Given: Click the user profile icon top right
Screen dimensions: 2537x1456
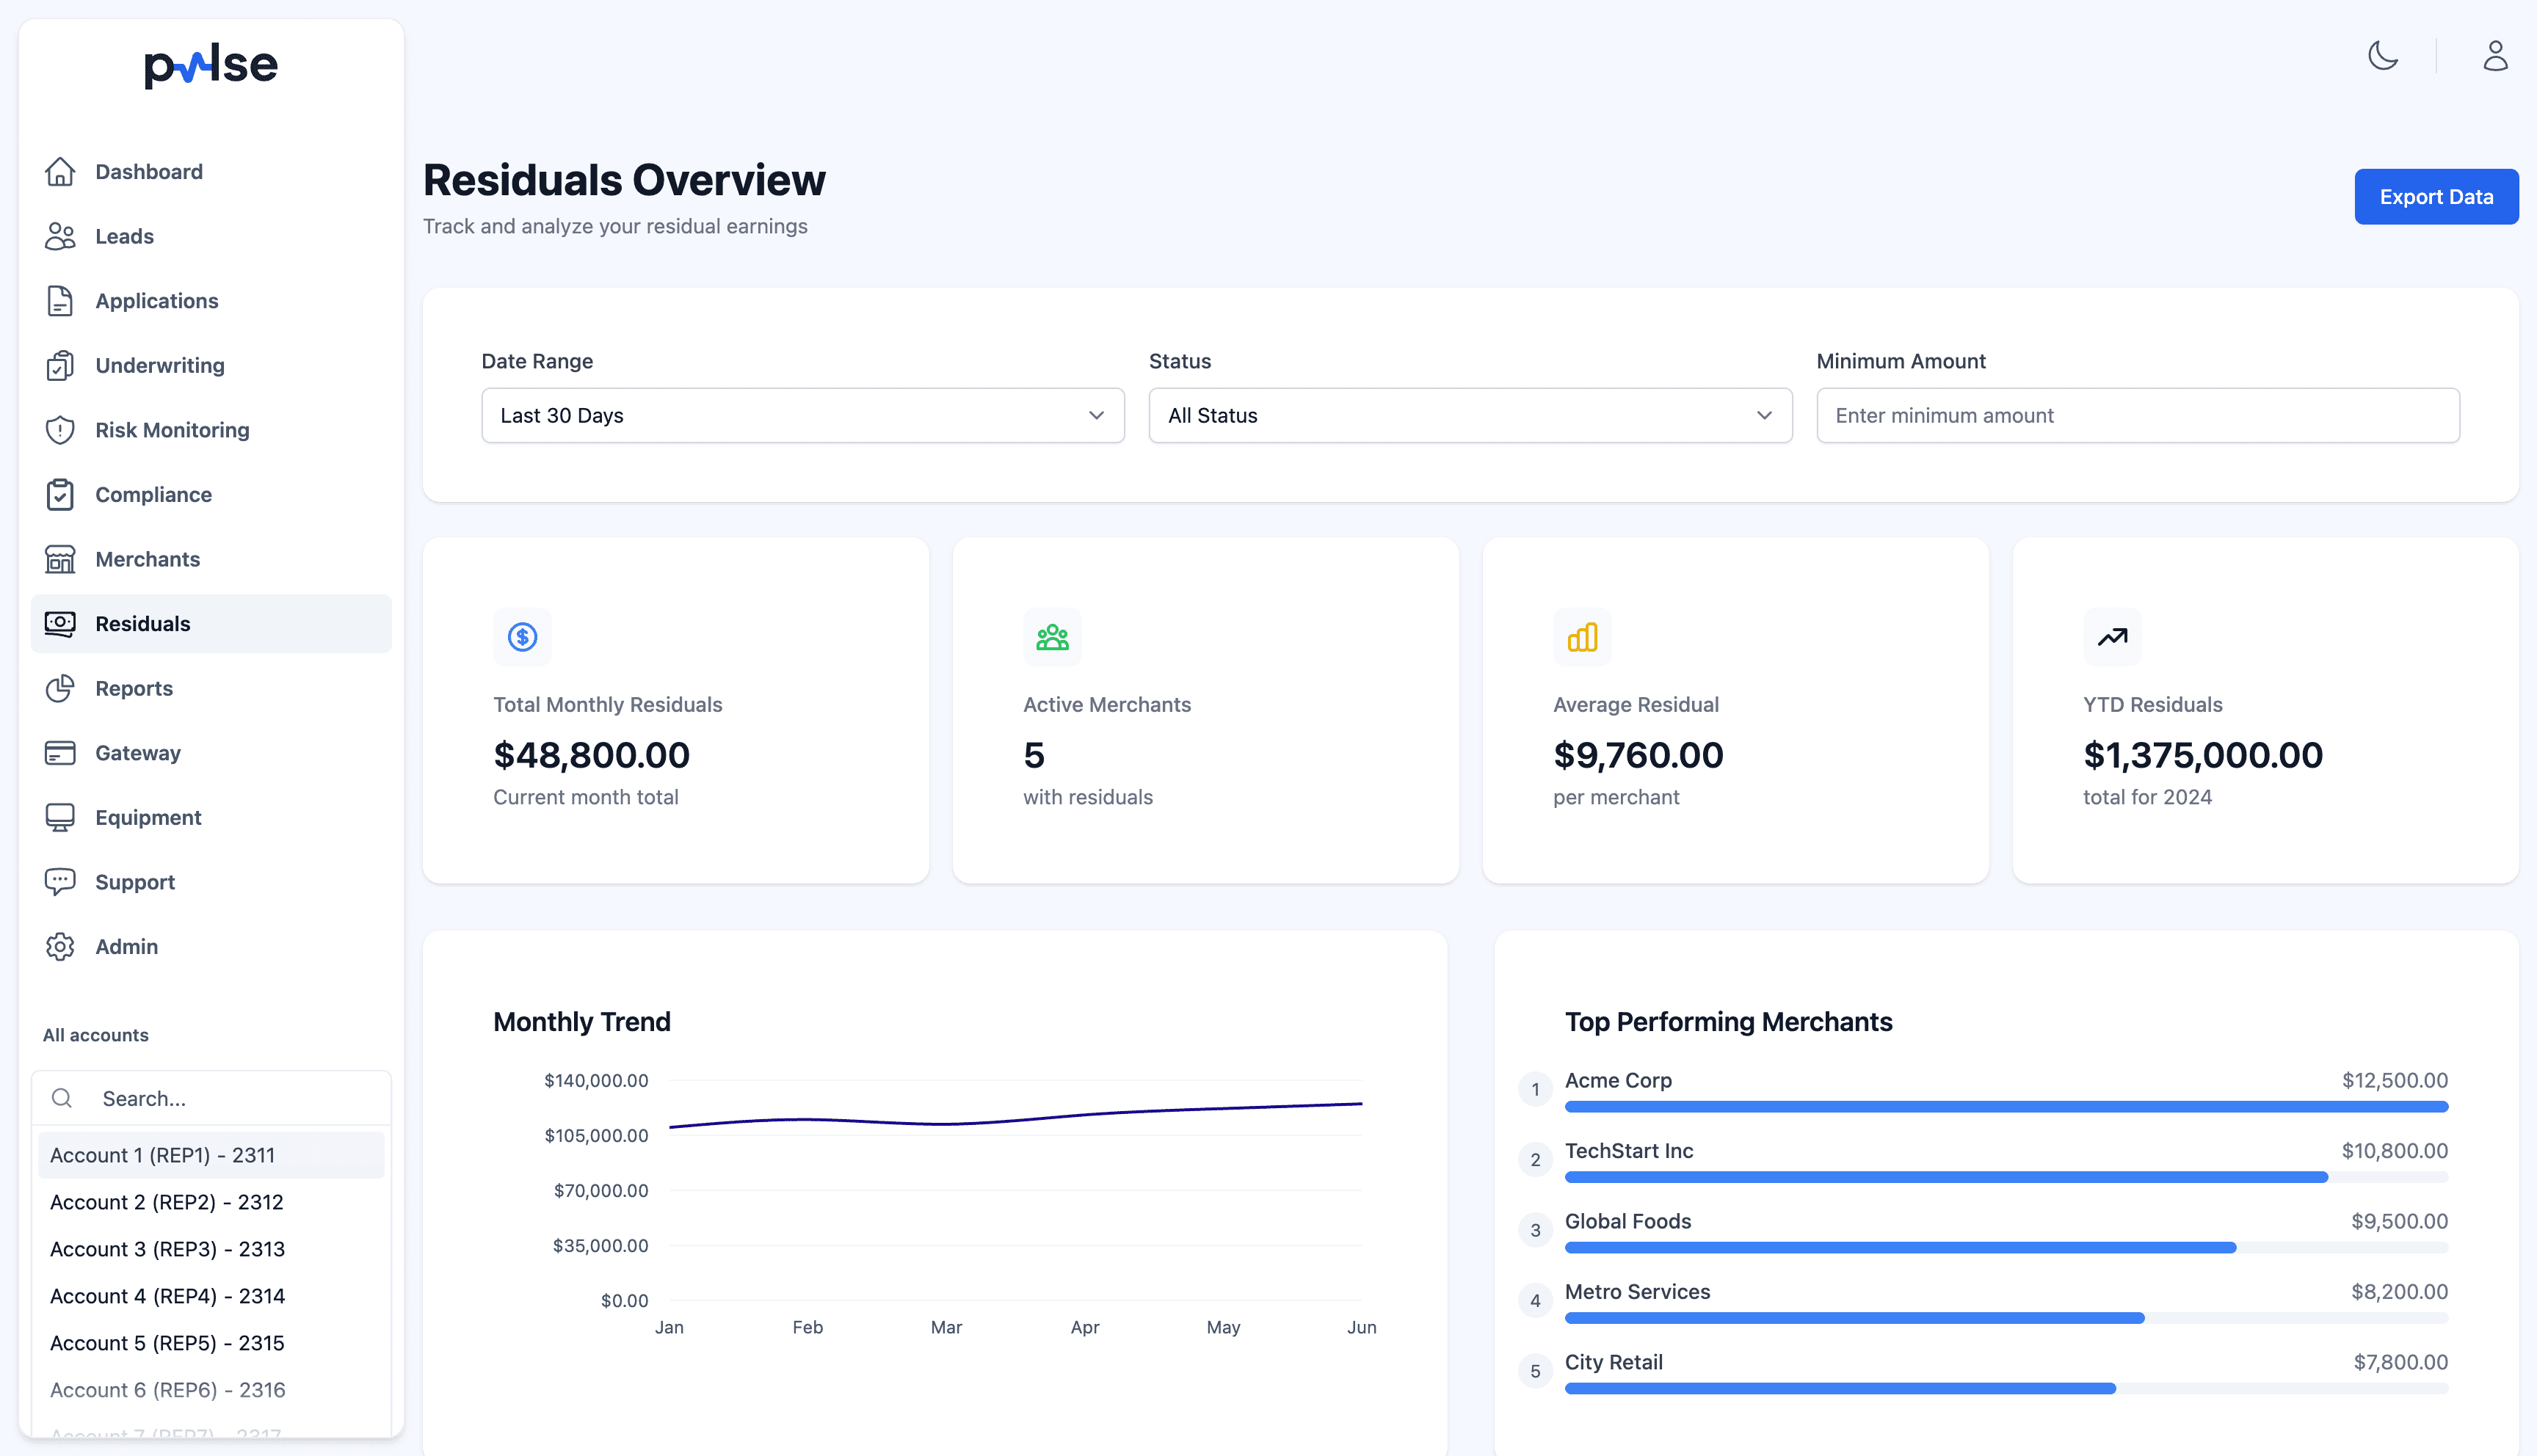Looking at the screenshot, I should pos(2495,57).
